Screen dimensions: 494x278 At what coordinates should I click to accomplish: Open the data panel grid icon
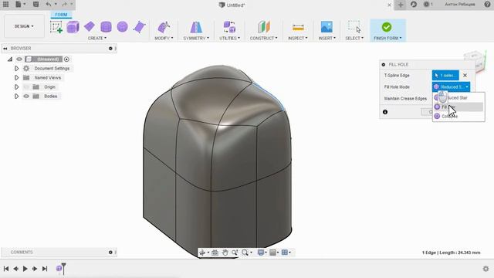(5, 5)
